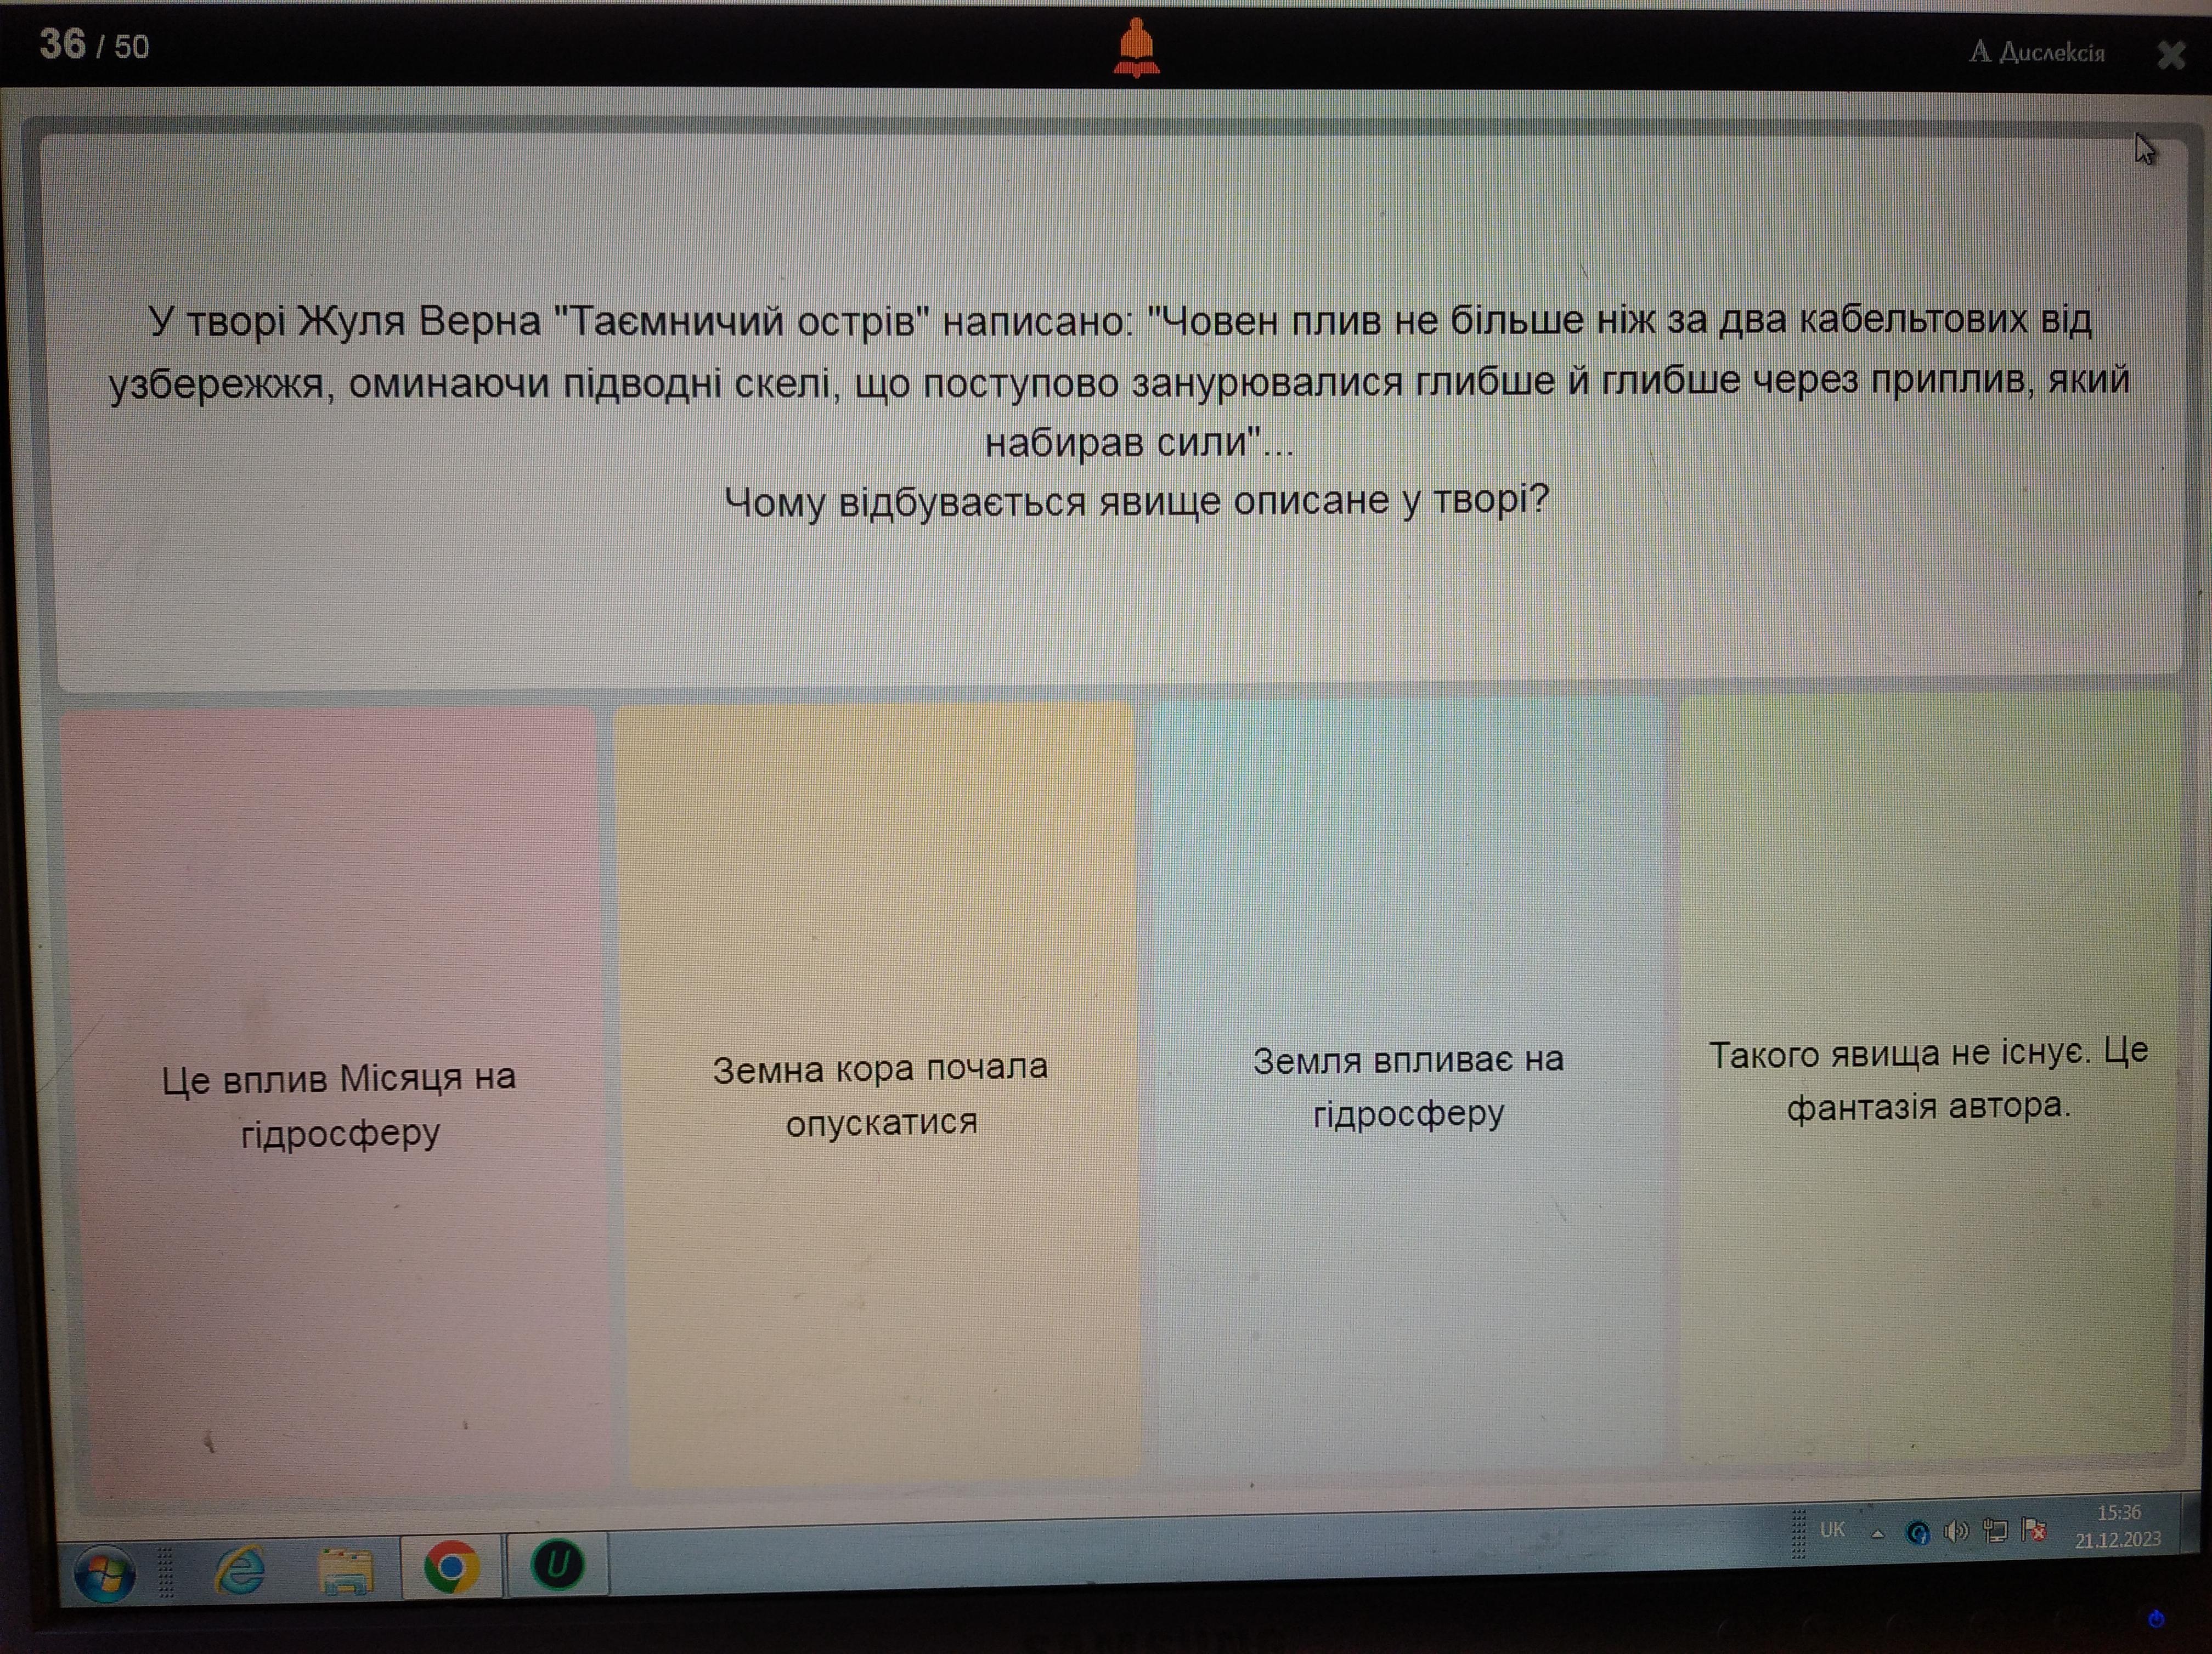Open Action Center flag icon
Viewport: 2212px width, 1654px height.
point(2033,1529)
